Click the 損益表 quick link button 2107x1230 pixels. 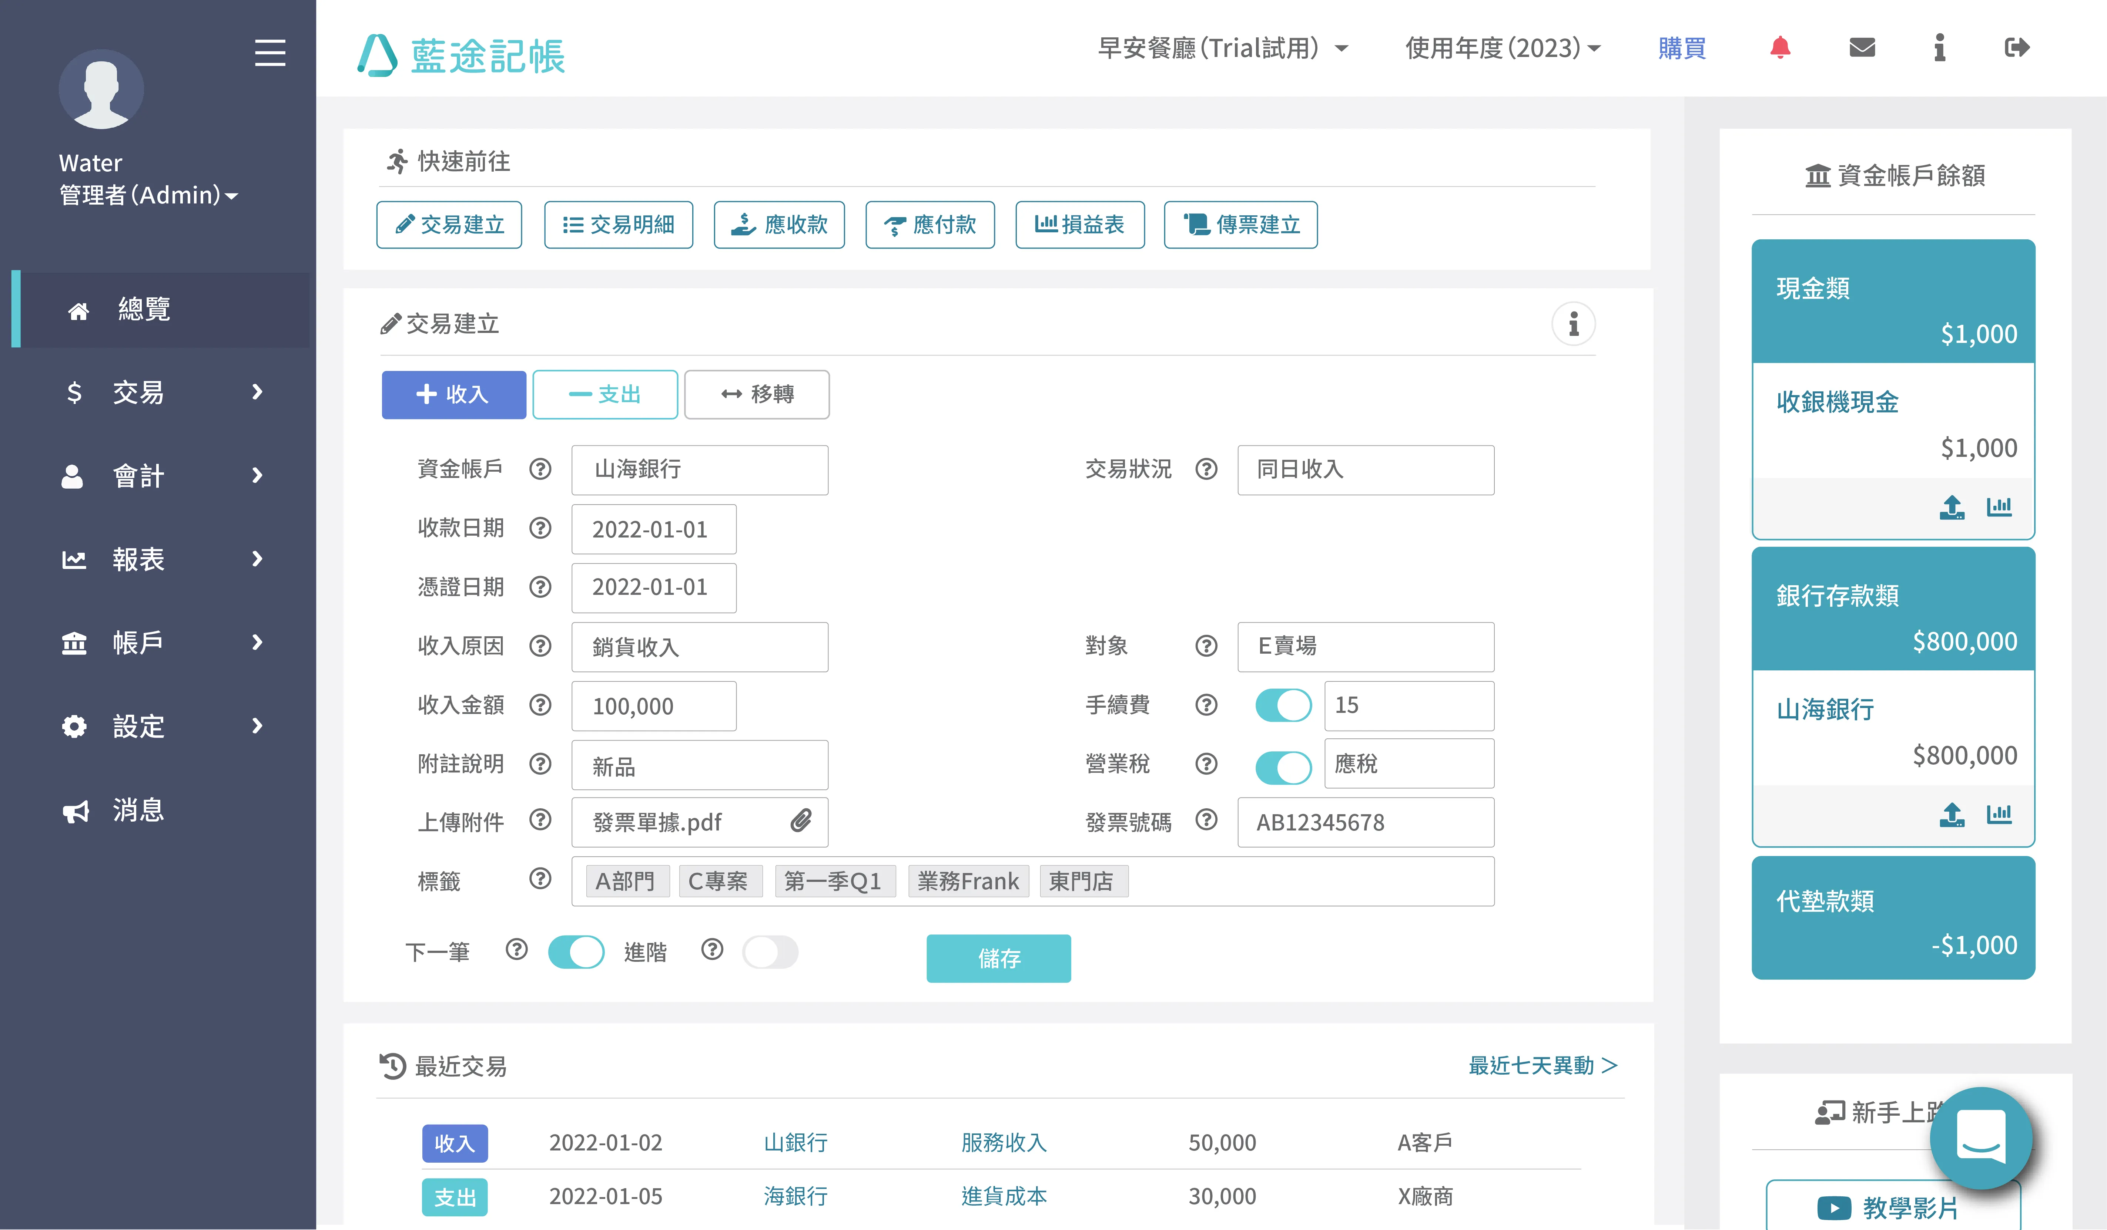[x=1079, y=225]
